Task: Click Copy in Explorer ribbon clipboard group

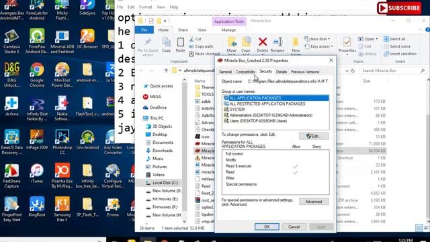Action: click(x=166, y=45)
